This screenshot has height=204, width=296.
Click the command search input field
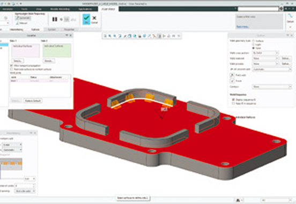[x=258, y=9]
